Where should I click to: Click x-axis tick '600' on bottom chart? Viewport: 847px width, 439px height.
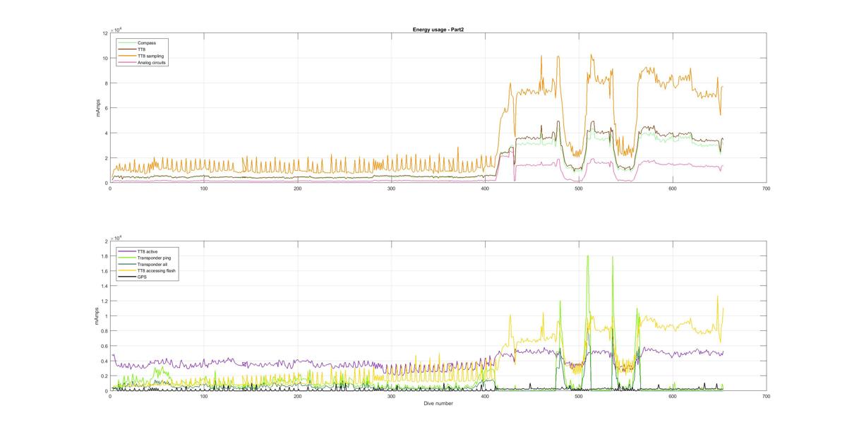click(x=672, y=397)
